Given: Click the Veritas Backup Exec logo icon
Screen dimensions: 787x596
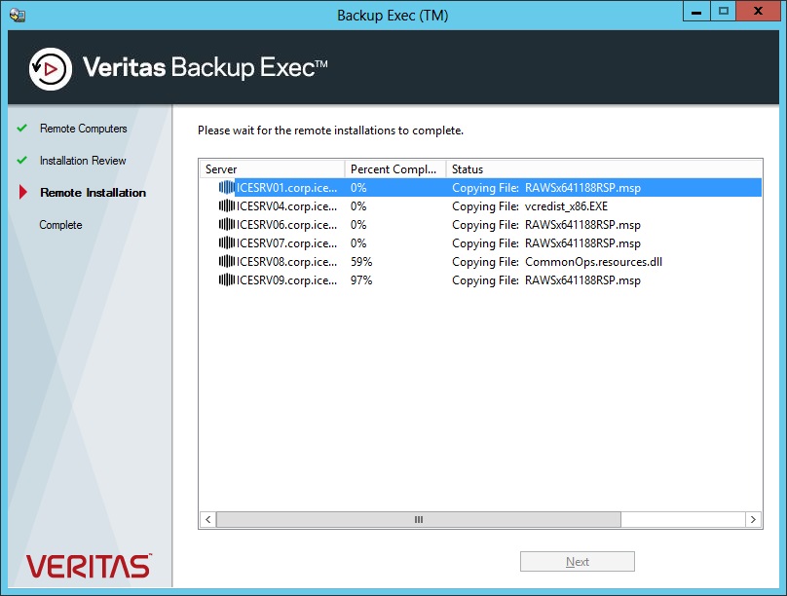Looking at the screenshot, I should [x=51, y=69].
